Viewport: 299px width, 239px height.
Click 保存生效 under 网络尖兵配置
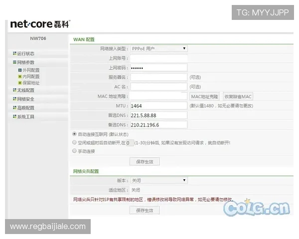(x=145, y=211)
